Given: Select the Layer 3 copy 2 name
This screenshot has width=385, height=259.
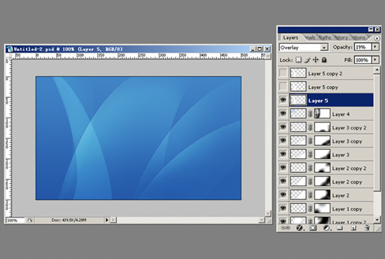Looking at the screenshot, I should pyautogui.click(x=349, y=128).
